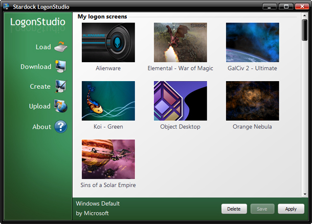Choose the Orange Nebula thumbnail
The width and height of the screenshot is (312, 224).
click(x=252, y=101)
